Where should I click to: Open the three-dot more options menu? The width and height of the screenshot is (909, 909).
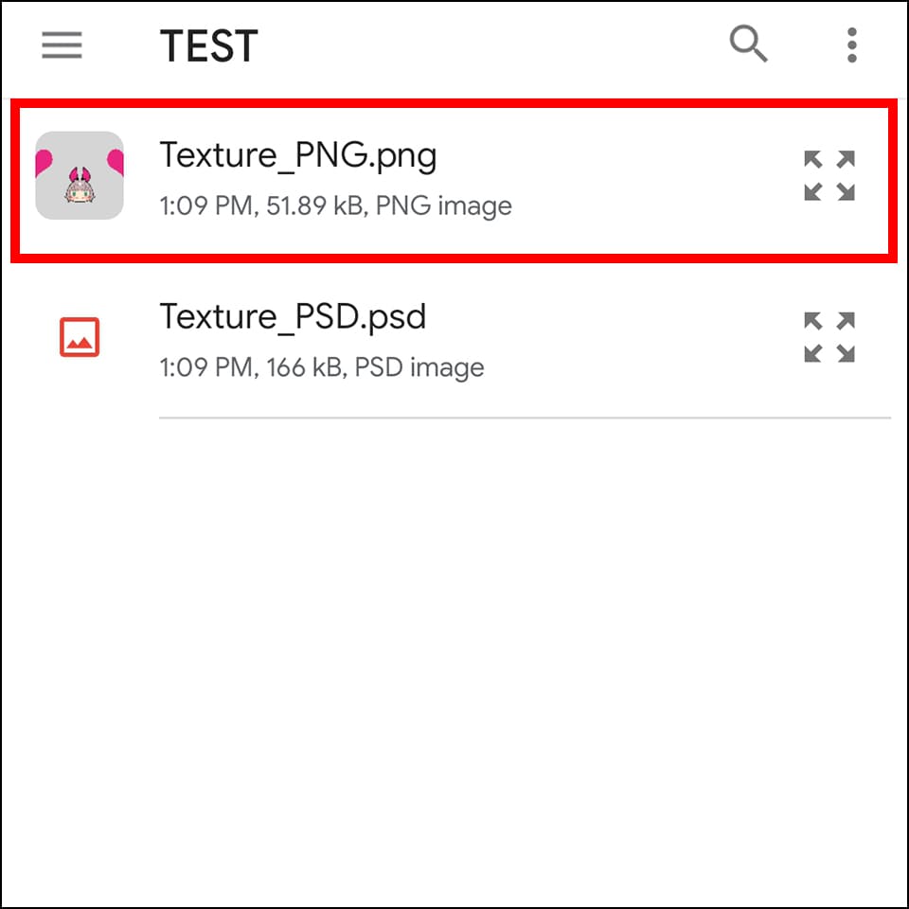coord(851,45)
